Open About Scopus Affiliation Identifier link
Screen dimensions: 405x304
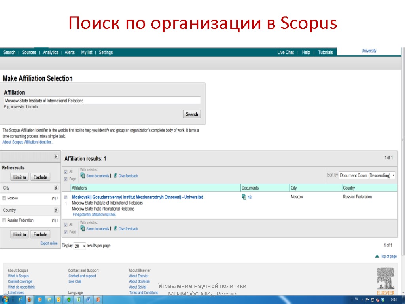pyautogui.click(x=28, y=142)
